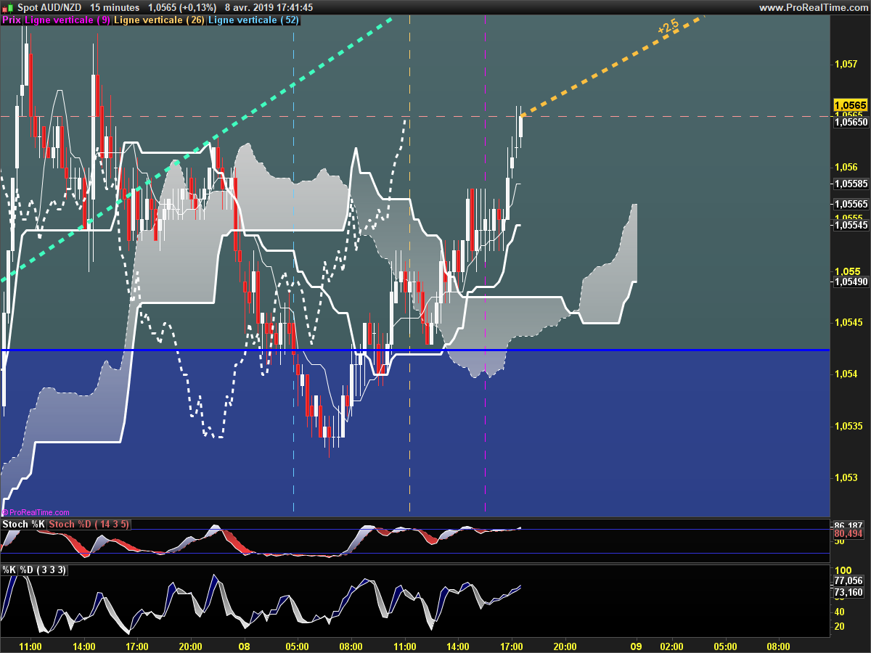Click the 1,057 price scale value
This screenshot has height=653, width=871.
click(x=846, y=64)
